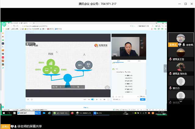Screen dimensions: 195x129
Task: Click the blue send button in chat
Action: (142, 99)
